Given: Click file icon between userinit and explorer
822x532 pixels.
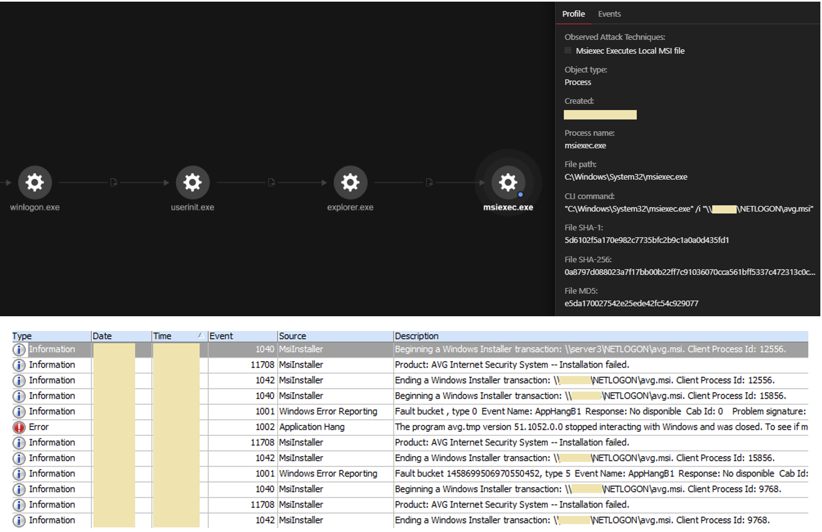Looking at the screenshot, I should point(272,182).
